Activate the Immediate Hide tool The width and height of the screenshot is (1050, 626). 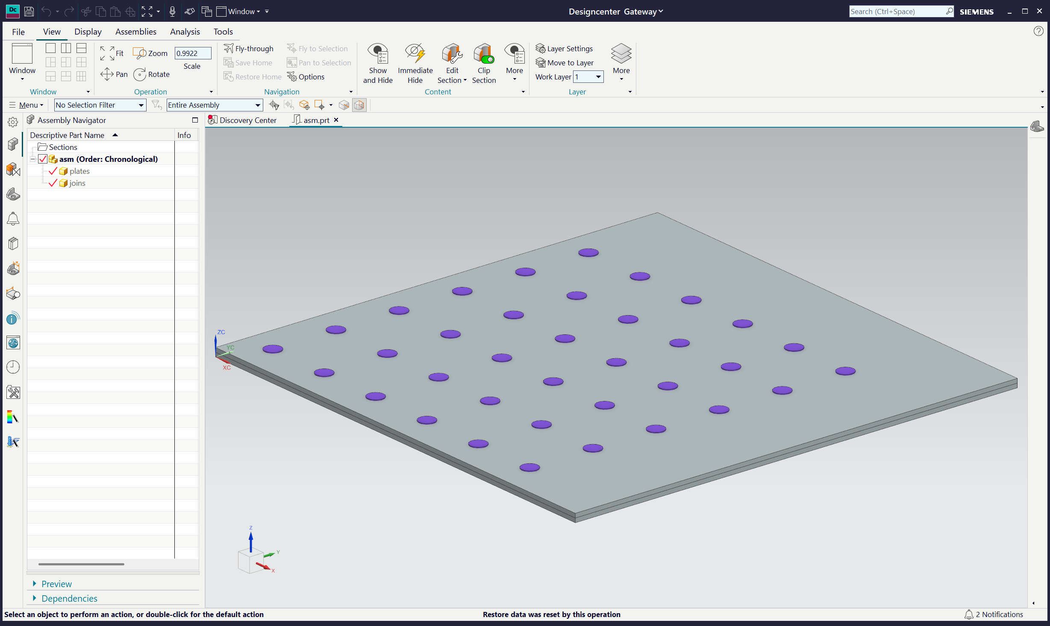click(x=415, y=63)
